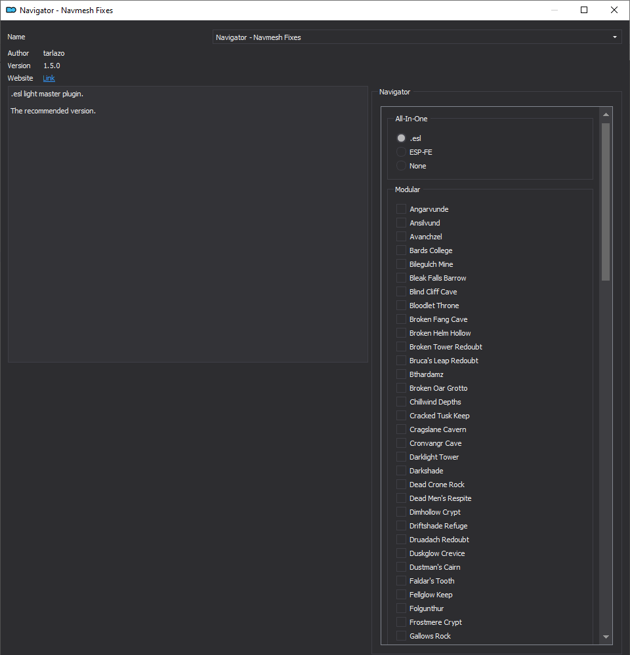Open the Website Link
This screenshot has width=630, height=655.
(x=49, y=78)
